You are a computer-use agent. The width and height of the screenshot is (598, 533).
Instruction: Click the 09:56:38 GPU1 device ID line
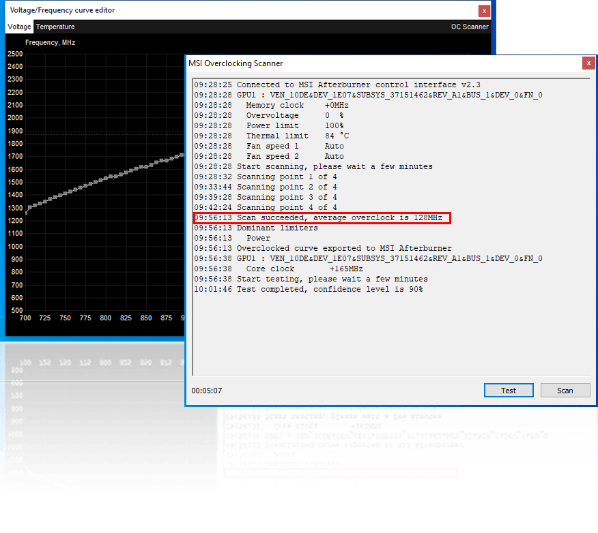(x=368, y=259)
